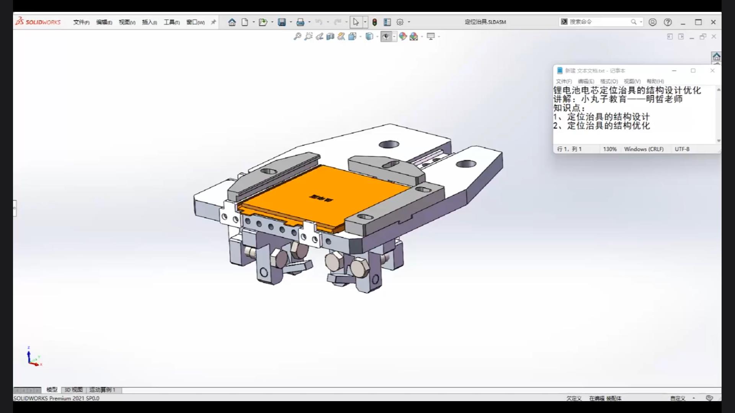Open the SOLIDWORKS Home welcome icon

click(x=232, y=22)
